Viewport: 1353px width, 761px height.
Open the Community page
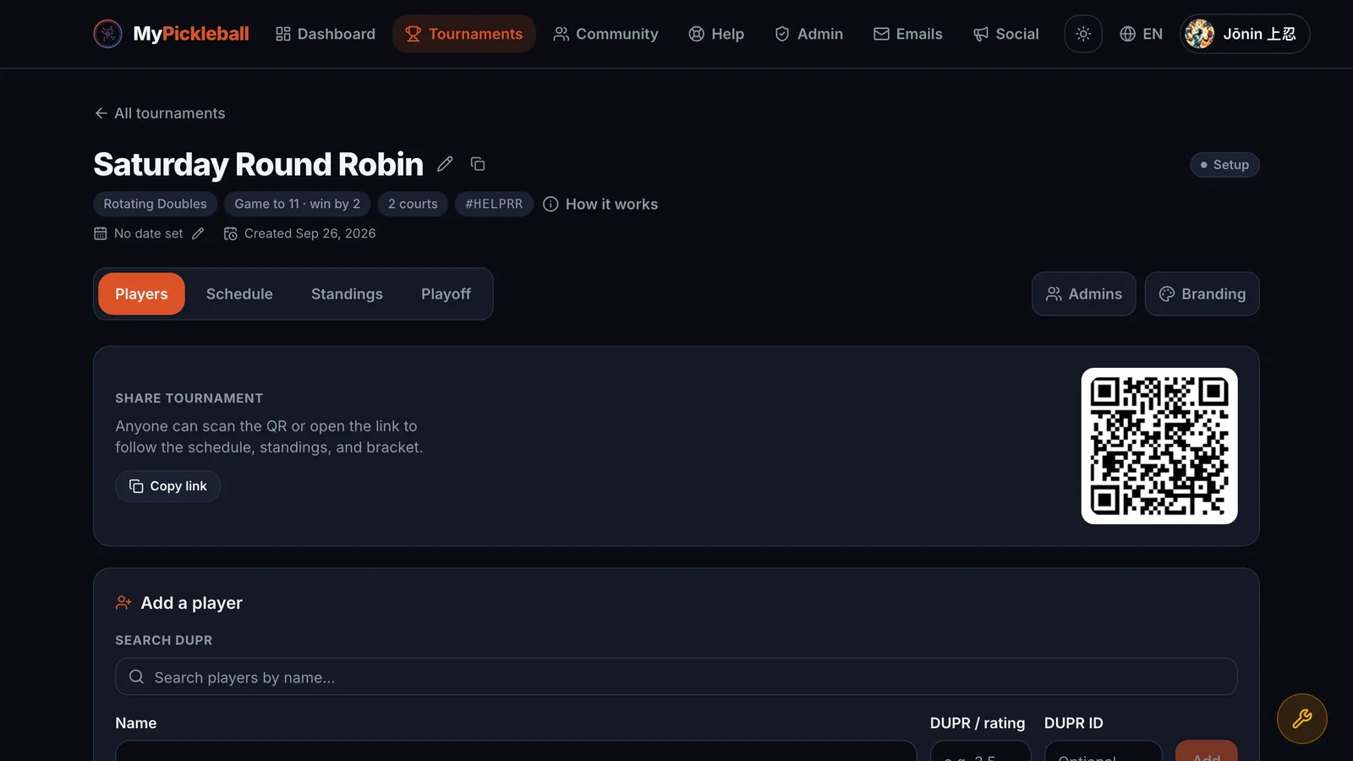605,34
